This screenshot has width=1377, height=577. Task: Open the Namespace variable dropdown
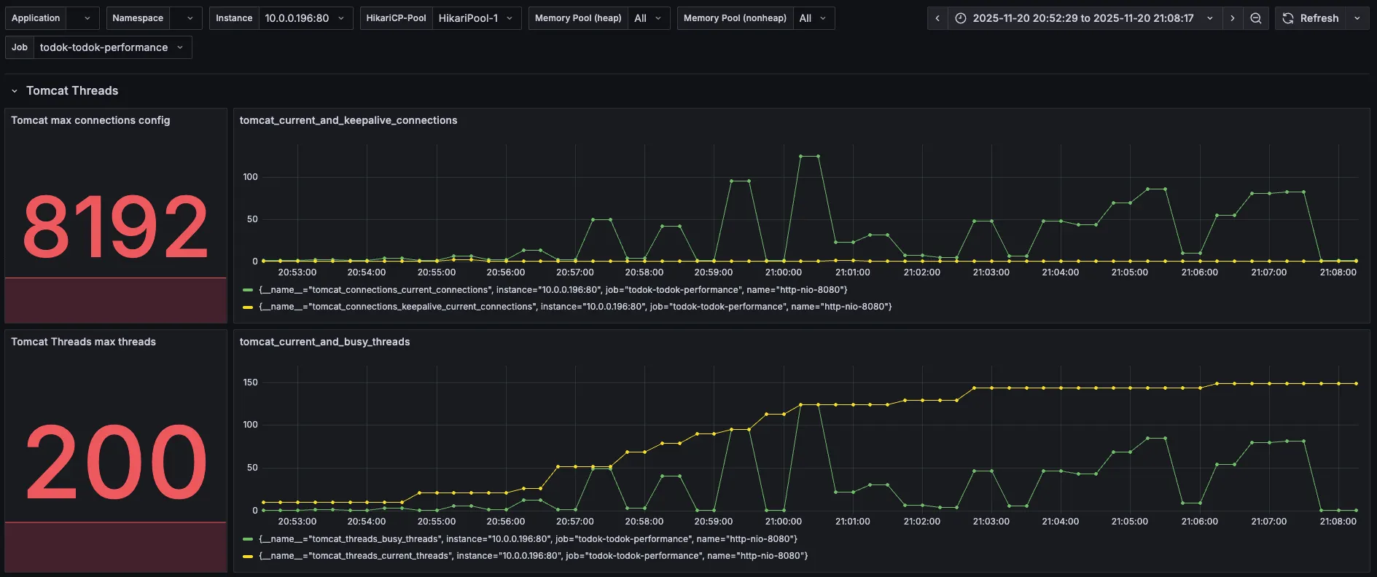pos(185,18)
